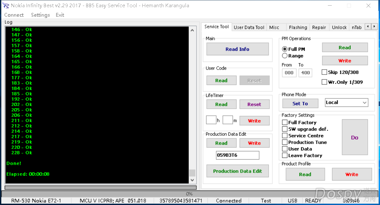Click Read under LifeTimer
Viewport: 380px width, 205px height.
[x=221, y=104]
